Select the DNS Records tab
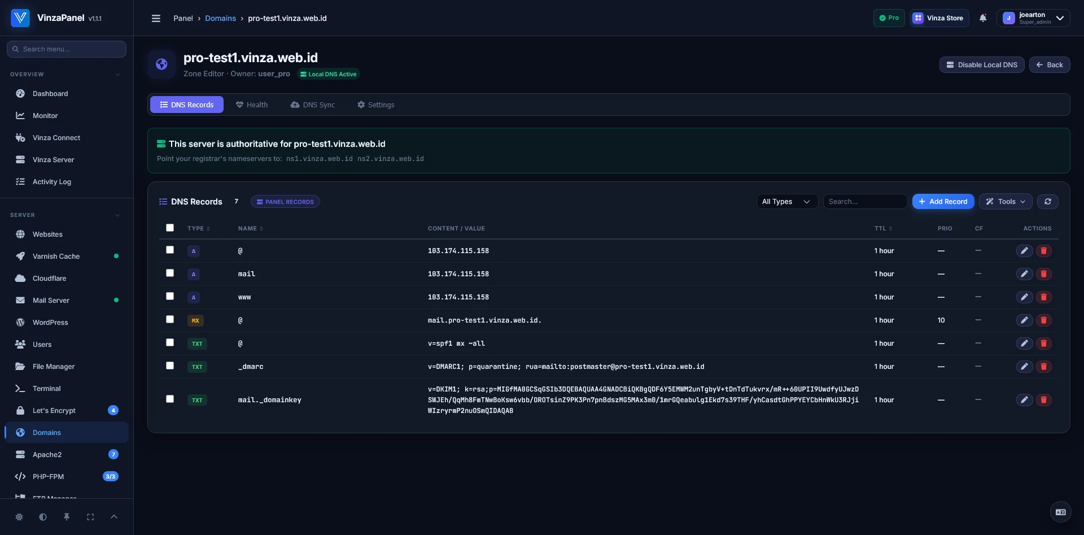 187,105
